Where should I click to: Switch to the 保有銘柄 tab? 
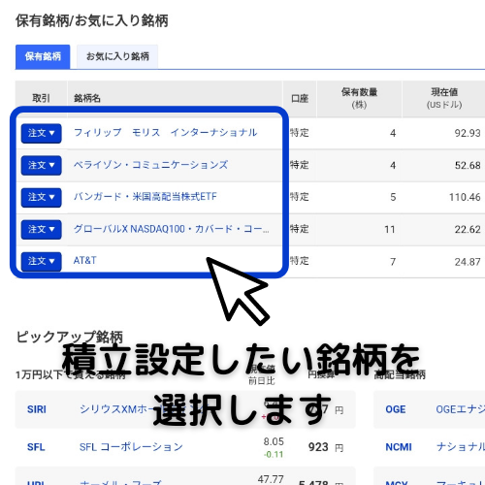tap(43, 56)
